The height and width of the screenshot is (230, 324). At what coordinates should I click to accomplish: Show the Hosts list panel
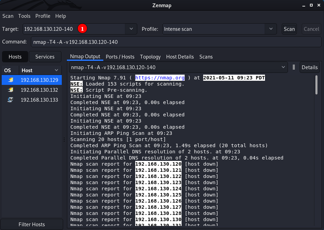[15, 57]
